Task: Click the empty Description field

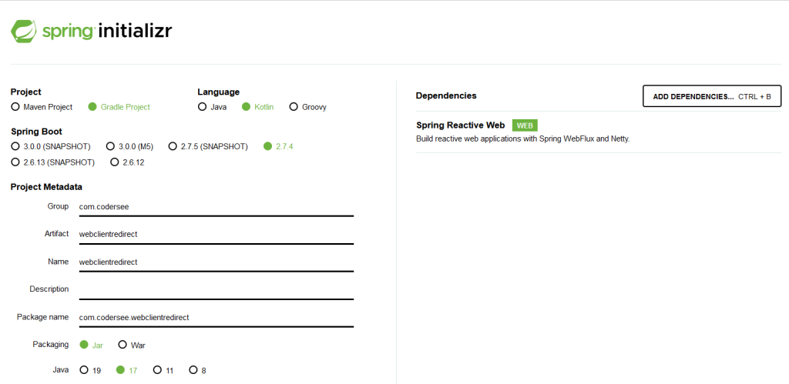Action: (216, 289)
